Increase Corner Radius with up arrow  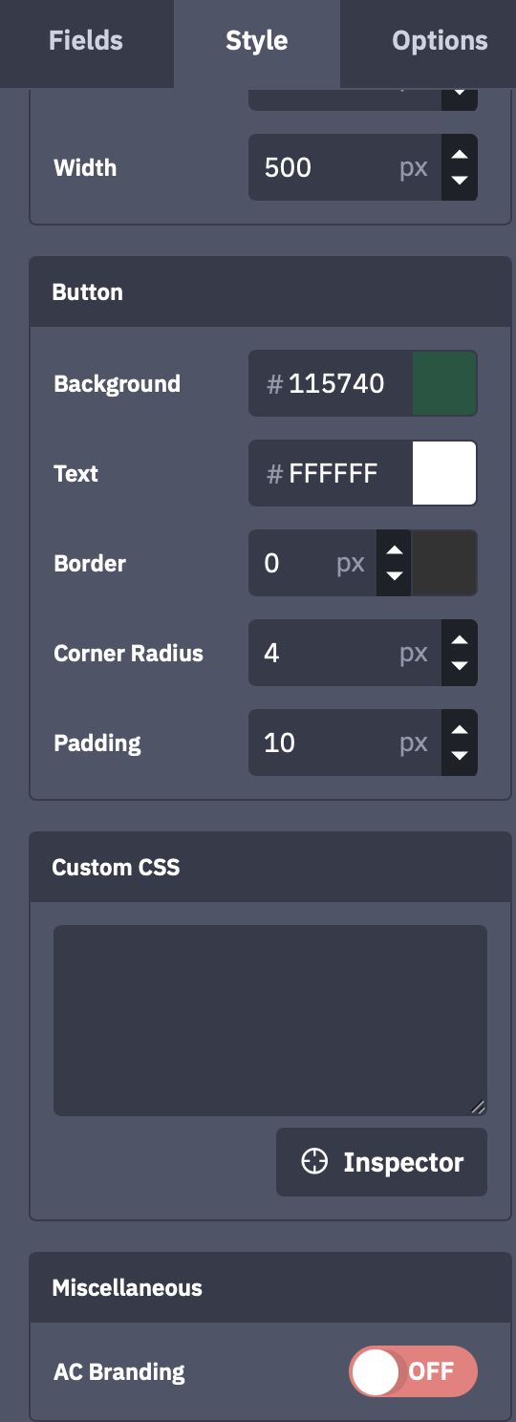pyautogui.click(x=460, y=639)
